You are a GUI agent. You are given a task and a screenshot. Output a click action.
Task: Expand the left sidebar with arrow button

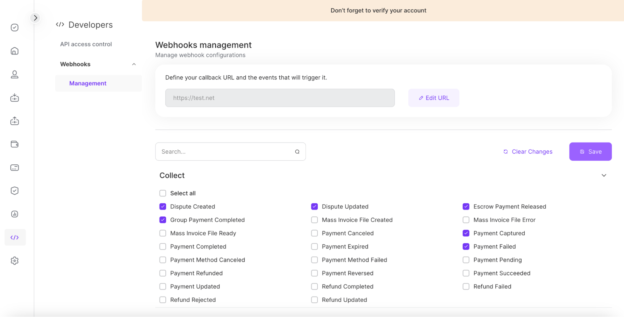(x=35, y=18)
